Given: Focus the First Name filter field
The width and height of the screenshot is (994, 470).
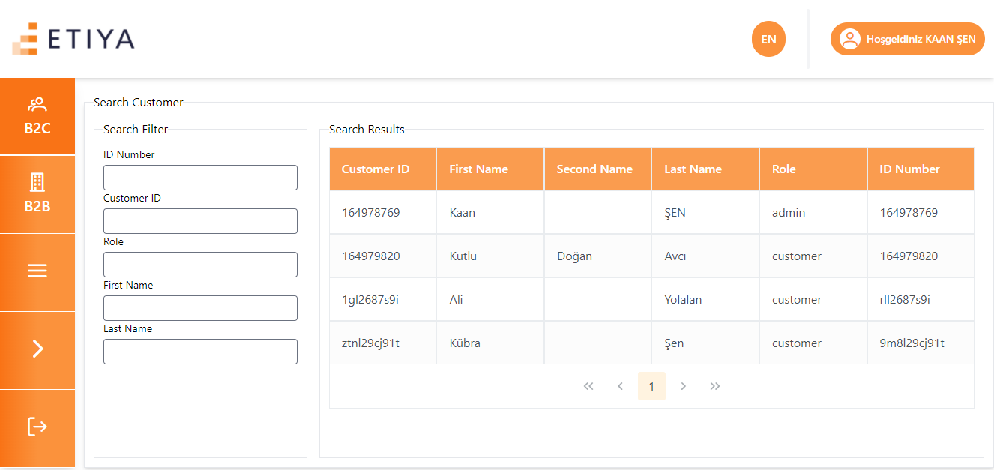Looking at the screenshot, I should point(200,308).
